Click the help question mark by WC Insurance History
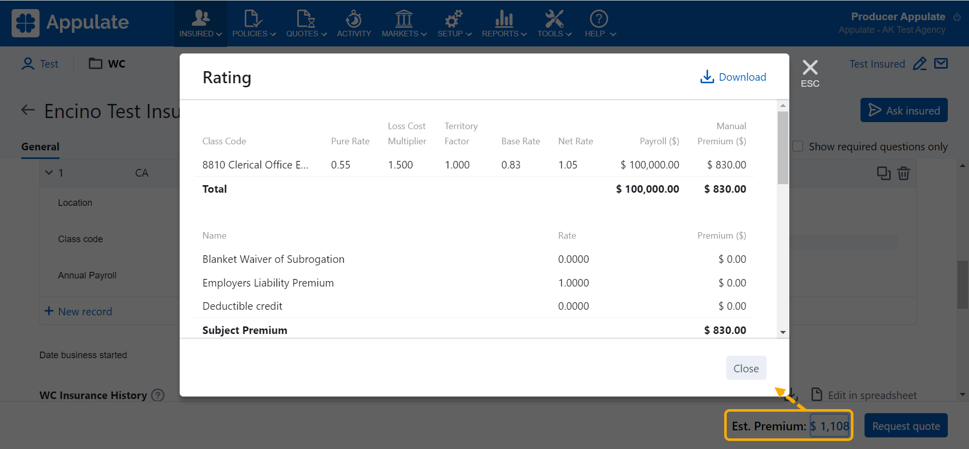Image resolution: width=969 pixels, height=449 pixels. click(158, 395)
